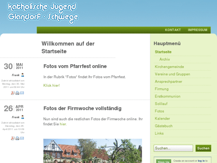
Task: Email the Firmwoche article via envelope icon
Action: 22,138
